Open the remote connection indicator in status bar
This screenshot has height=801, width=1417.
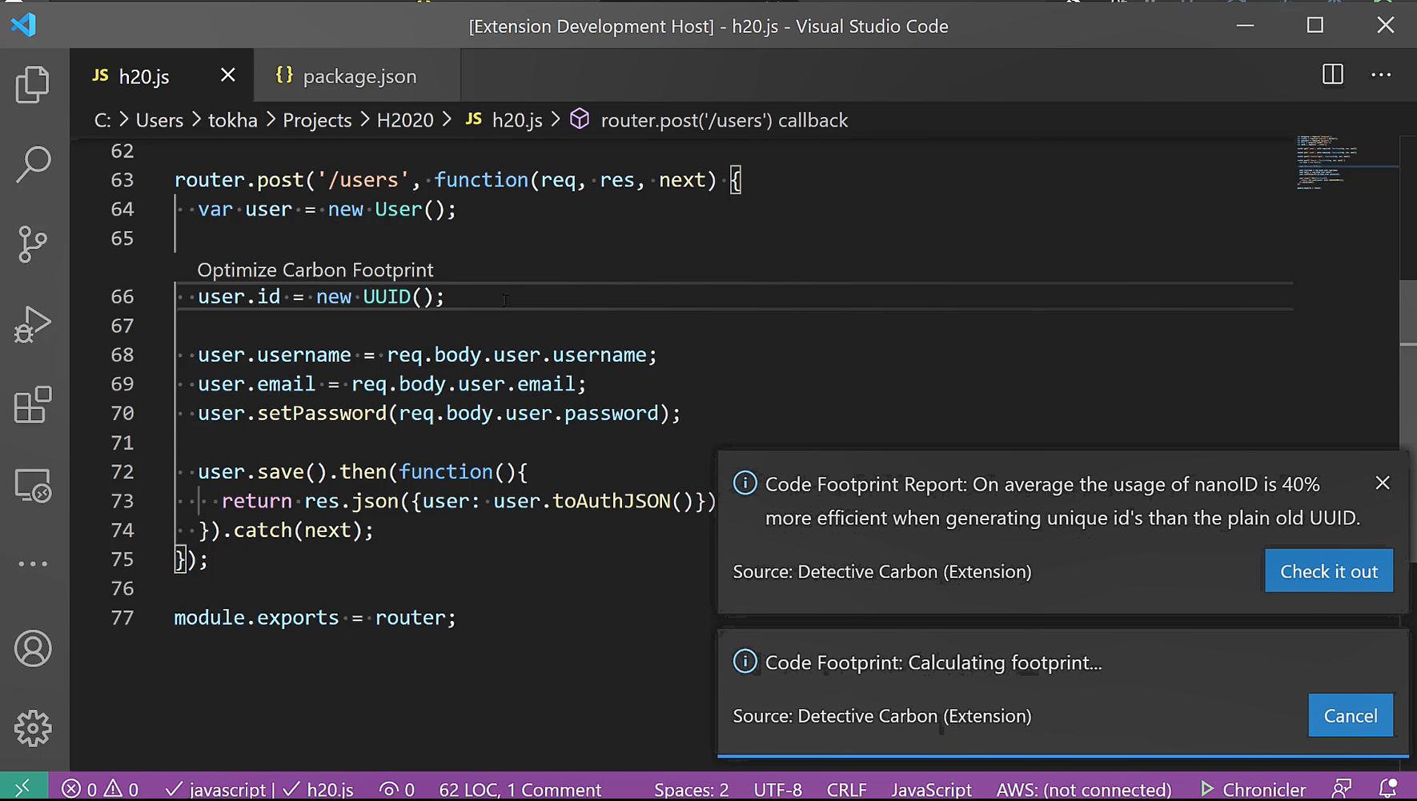[x=24, y=788]
